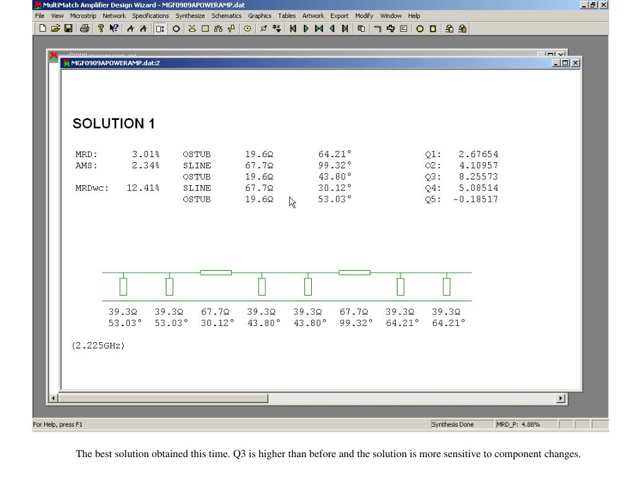Open the Specifications menu
Screen dimensions: 636x477
click(150, 16)
